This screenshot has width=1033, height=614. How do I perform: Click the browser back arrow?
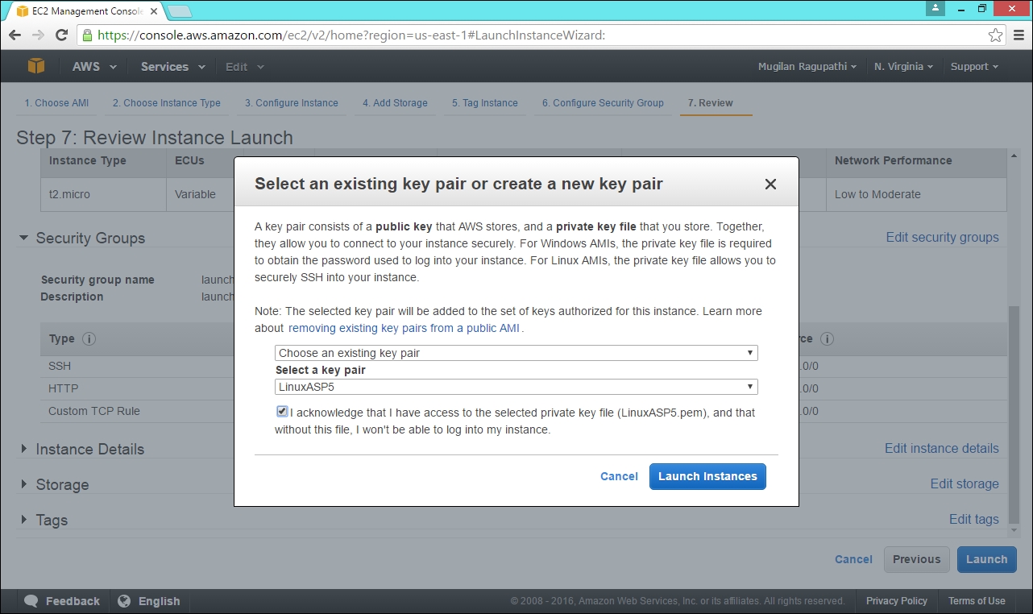(15, 35)
